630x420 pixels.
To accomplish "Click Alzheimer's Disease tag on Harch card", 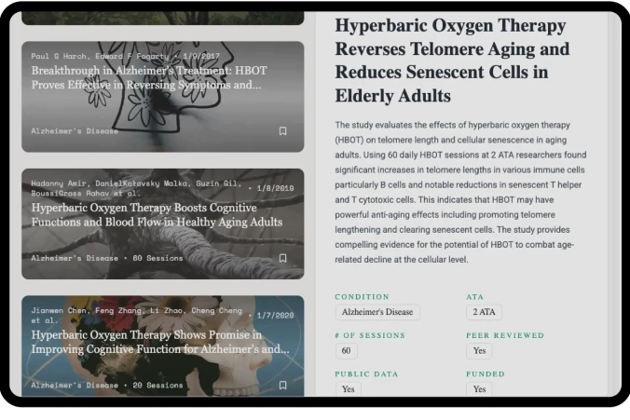I will (x=75, y=131).
